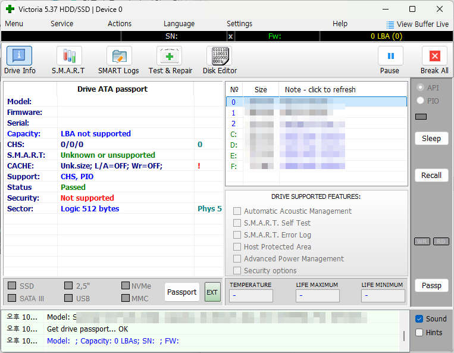Toggle Host Protected Area checkbox
Screen dimensions: 454x353
coord(237,246)
